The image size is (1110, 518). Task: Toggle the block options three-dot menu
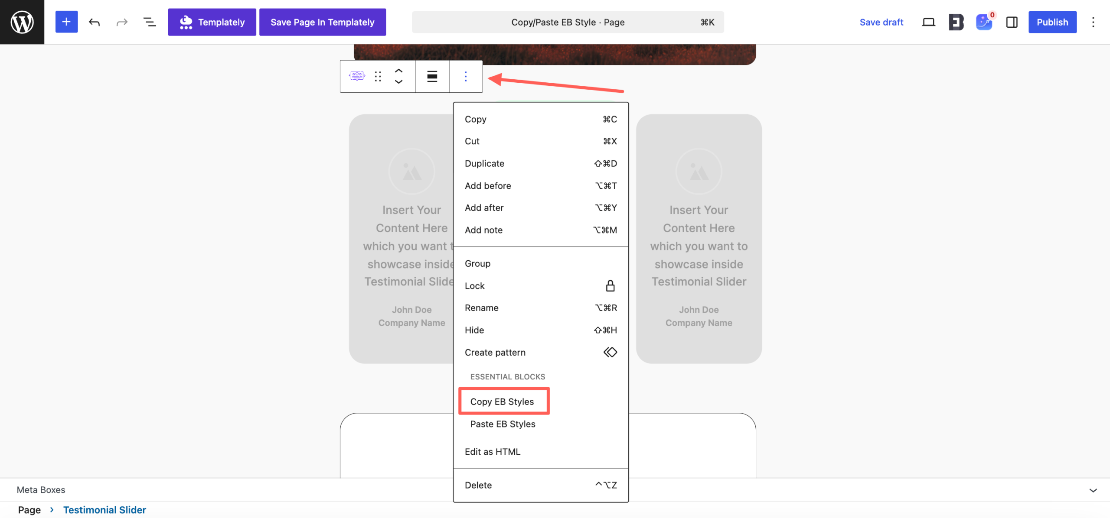click(466, 76)
